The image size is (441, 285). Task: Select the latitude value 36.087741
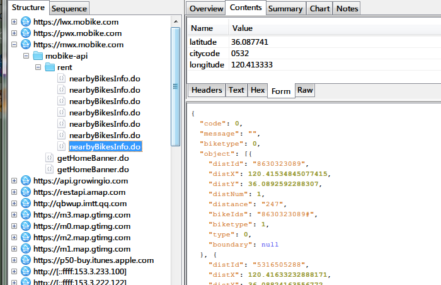point(249,42)
